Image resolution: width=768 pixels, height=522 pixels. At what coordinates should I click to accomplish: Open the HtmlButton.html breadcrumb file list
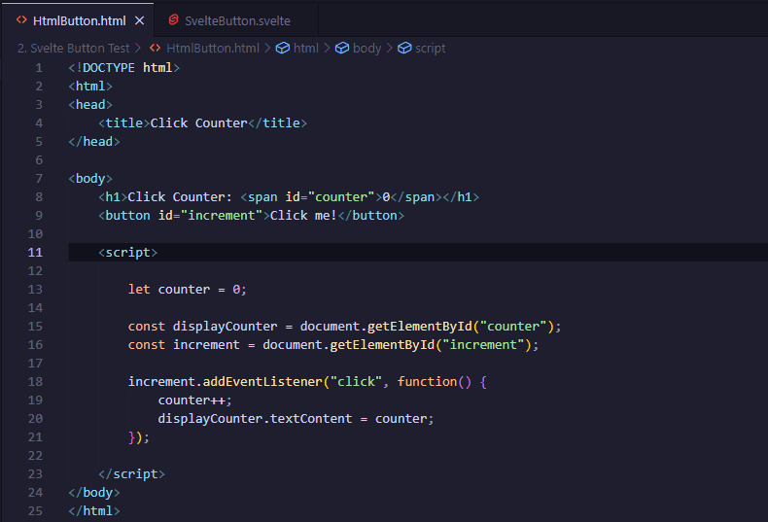(x=213, y=48)
